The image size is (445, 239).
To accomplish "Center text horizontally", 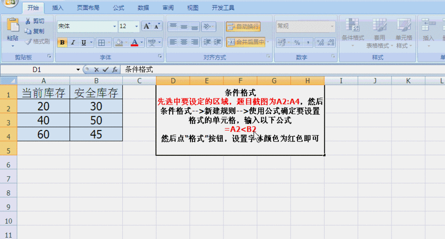I will click(184, 42).
